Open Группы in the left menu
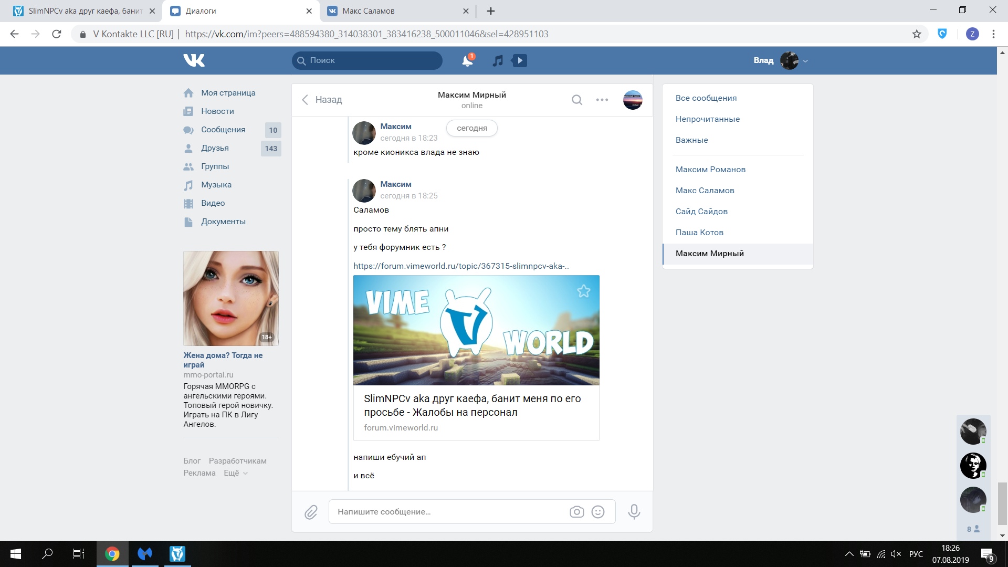 (215, 166)
